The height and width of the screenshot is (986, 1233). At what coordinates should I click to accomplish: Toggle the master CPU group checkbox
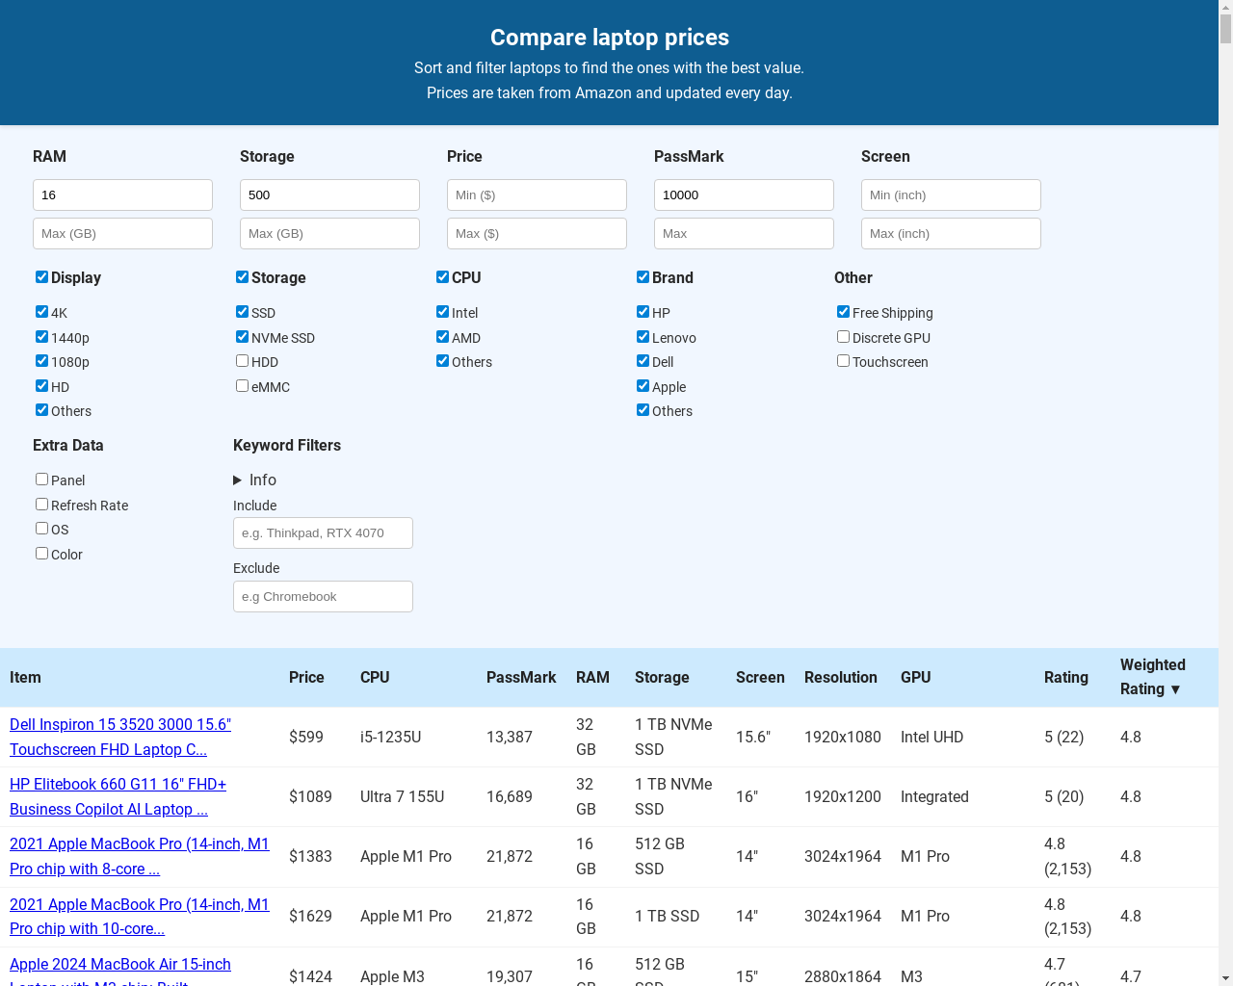442,277
